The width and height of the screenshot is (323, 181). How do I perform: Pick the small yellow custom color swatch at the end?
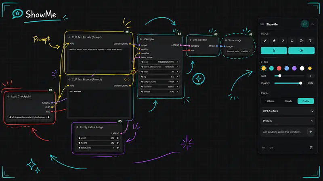(310, 68)
